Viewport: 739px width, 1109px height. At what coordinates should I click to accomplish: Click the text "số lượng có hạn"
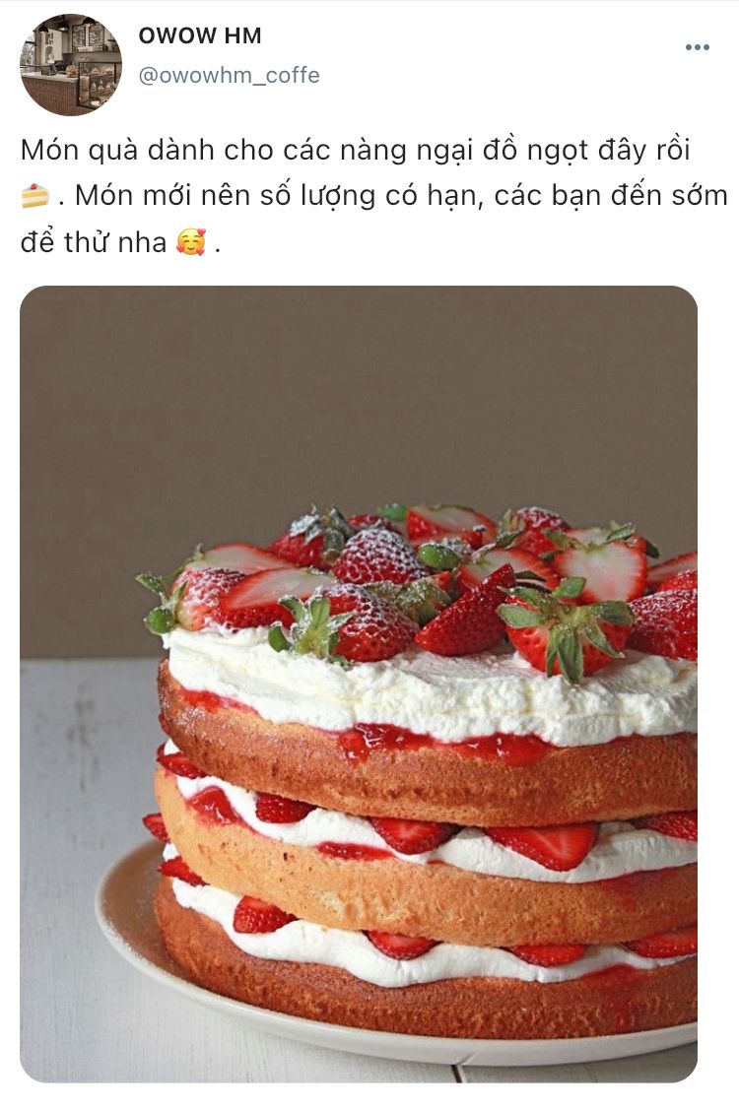pyautogui.click(x=370, y=196)
